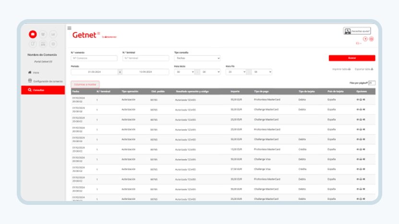
Task: Focus the N.º Comercio input field
Action: click(94, 58)
